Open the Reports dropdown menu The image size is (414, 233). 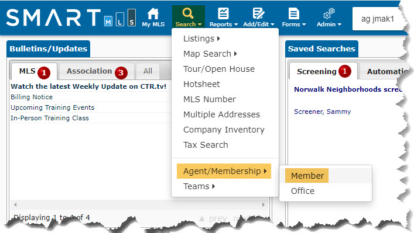click(224, 24)
